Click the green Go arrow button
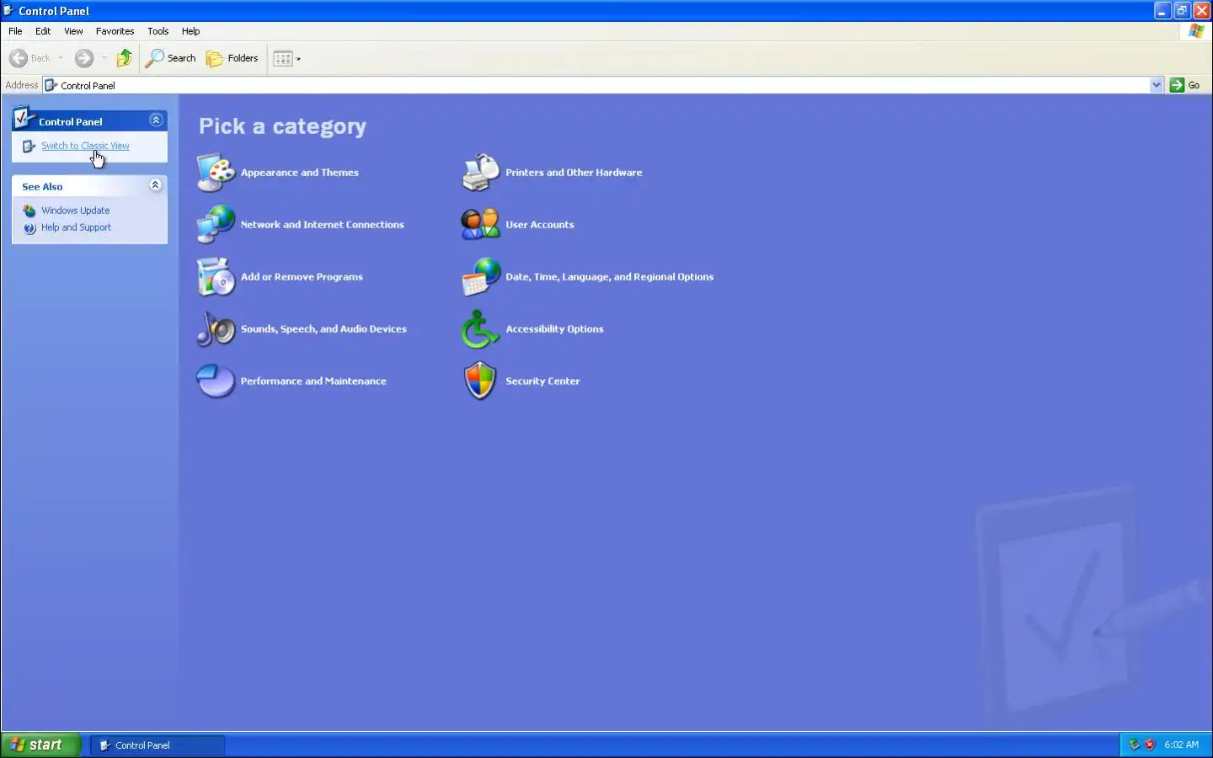The image size is (1213, 758). 1178,85
